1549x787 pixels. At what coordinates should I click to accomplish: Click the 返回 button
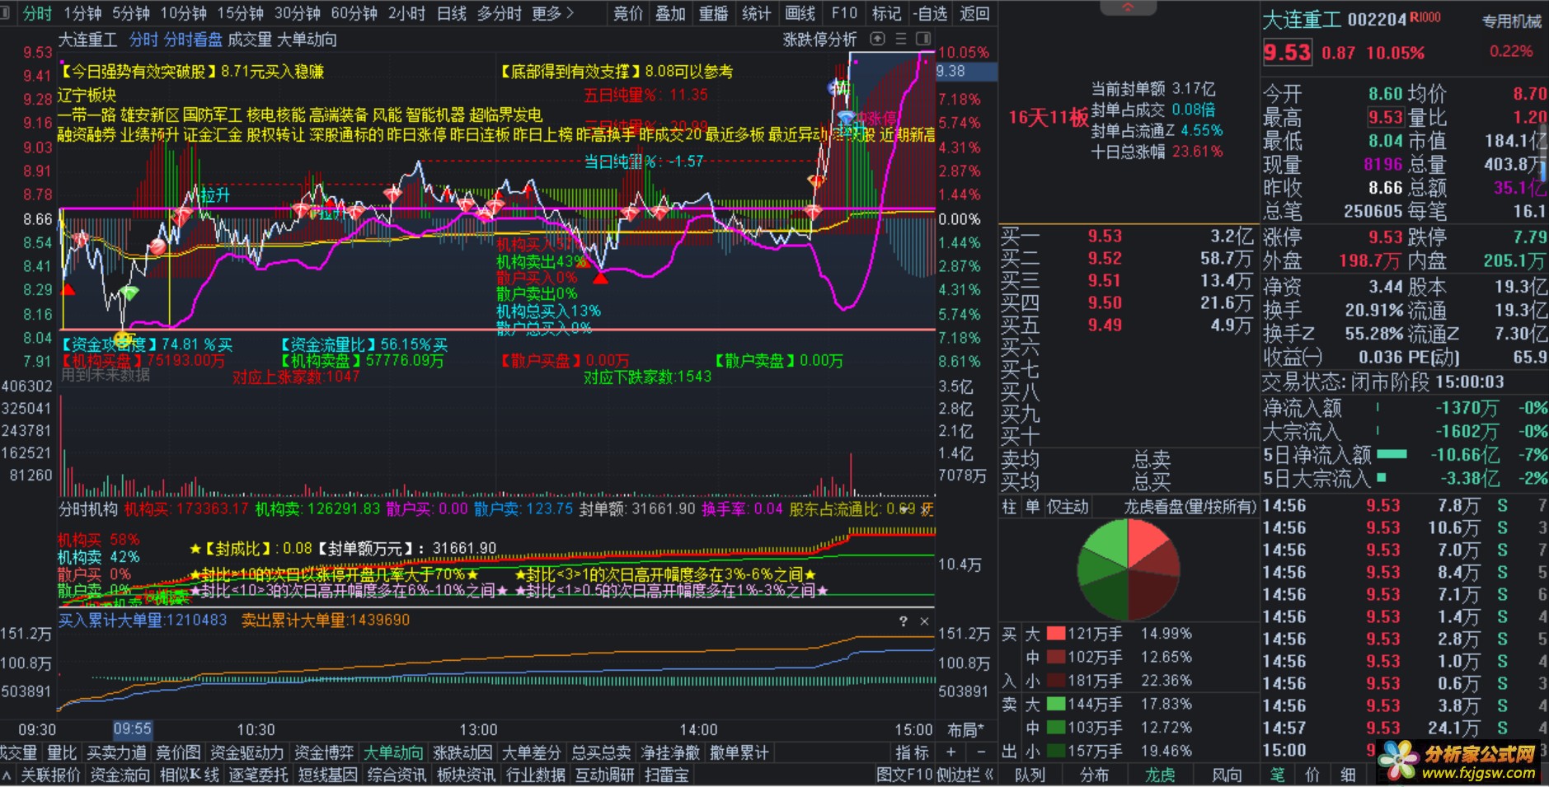pos(974,13)
